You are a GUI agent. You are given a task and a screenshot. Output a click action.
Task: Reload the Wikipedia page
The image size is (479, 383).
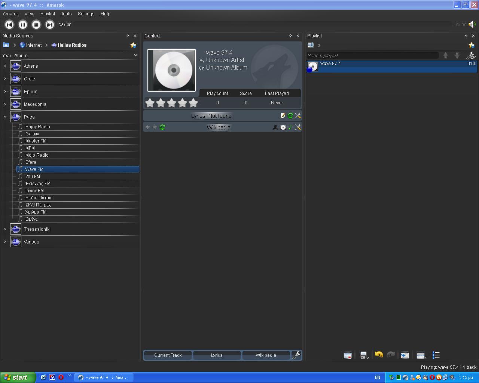tap(162, 127)
